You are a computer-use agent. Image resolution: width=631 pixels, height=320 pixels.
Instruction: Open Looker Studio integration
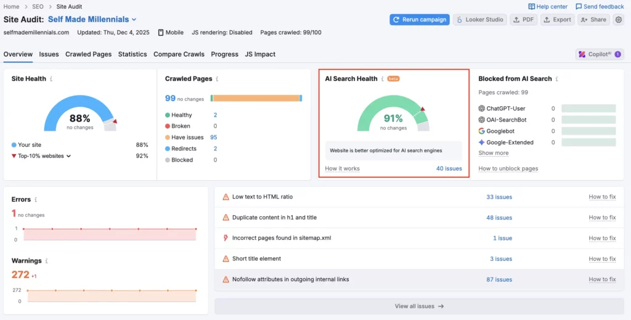479,20
